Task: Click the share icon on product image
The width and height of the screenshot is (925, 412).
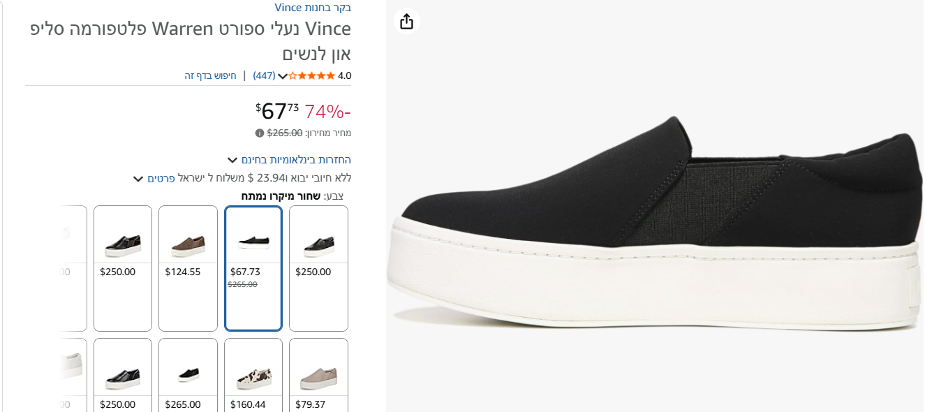Action: [x=407, y=22]
